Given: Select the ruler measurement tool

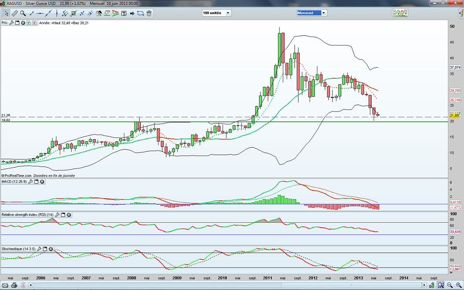Looking at the screenshot, I should point(15,13).
